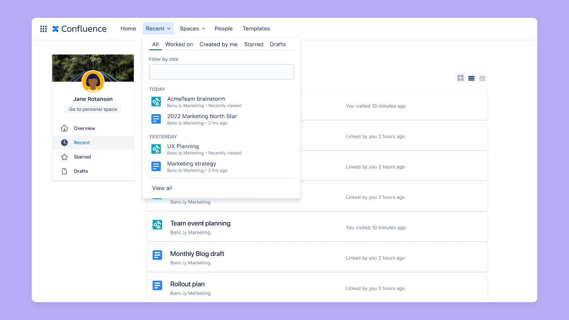This screenshot has width=569, height=320.
Task: Click the Monthly Blog draft page icon
Action: click(157, 255)
